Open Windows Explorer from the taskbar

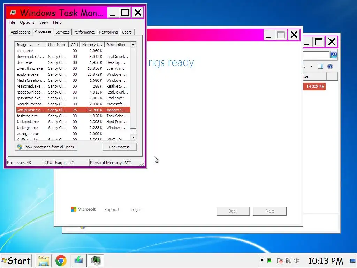44,261
